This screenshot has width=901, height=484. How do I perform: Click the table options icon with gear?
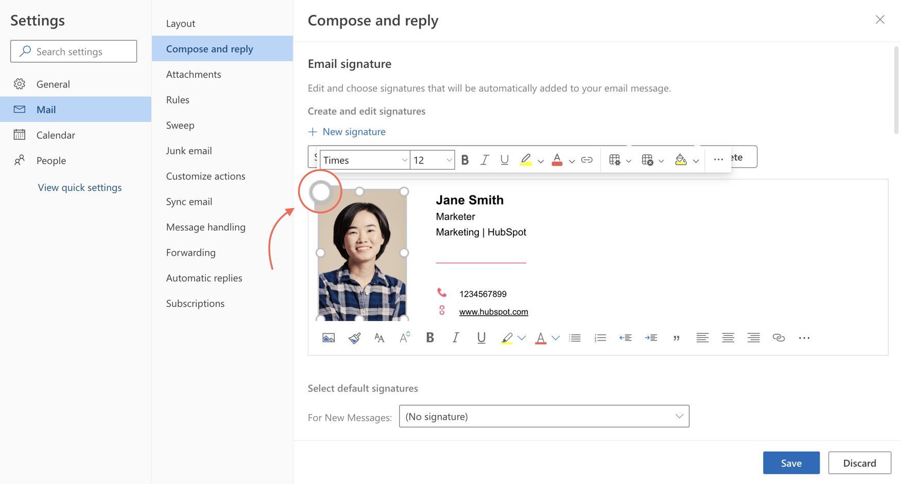point(615,160)
